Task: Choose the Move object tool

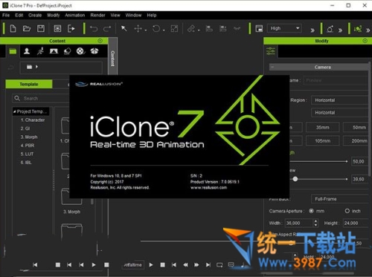Action: coord(138,29)
